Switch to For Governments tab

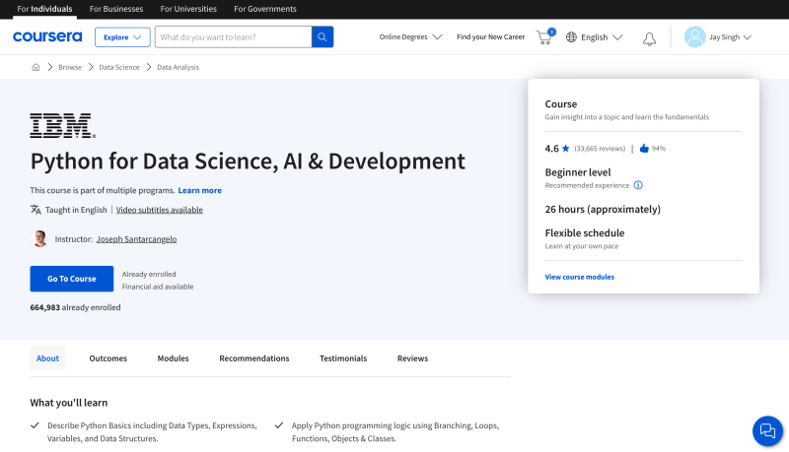click(265, 9)
